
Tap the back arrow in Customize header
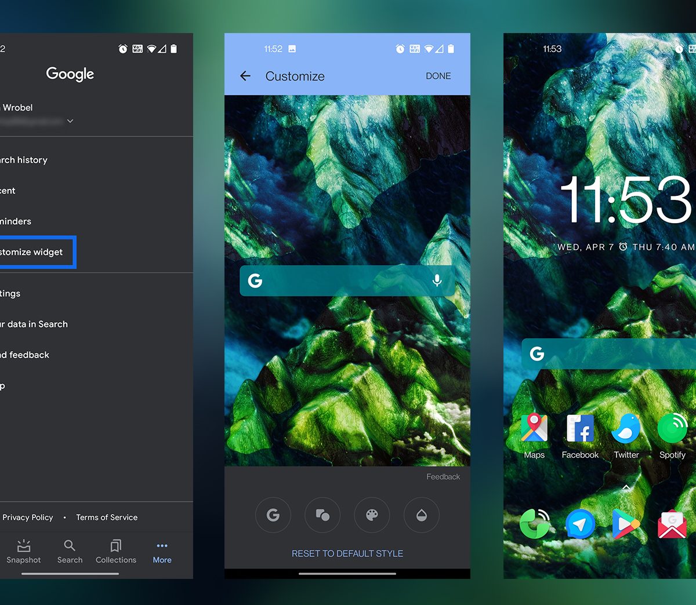click(245, 76)
